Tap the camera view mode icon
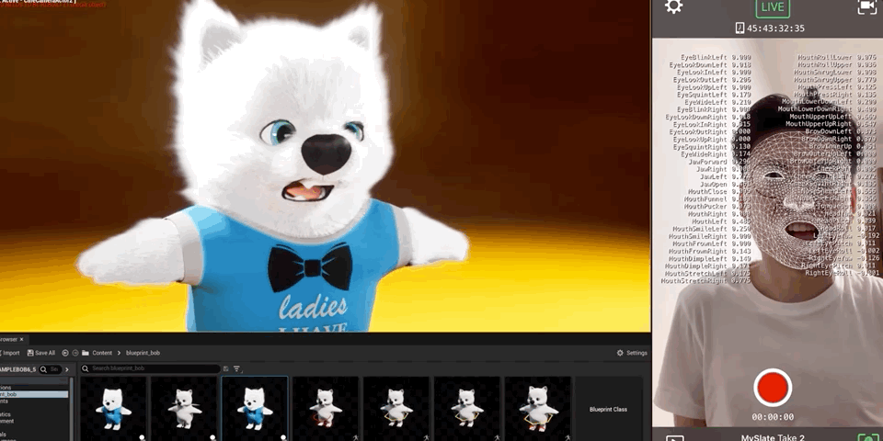 click(x=866, y=7)
